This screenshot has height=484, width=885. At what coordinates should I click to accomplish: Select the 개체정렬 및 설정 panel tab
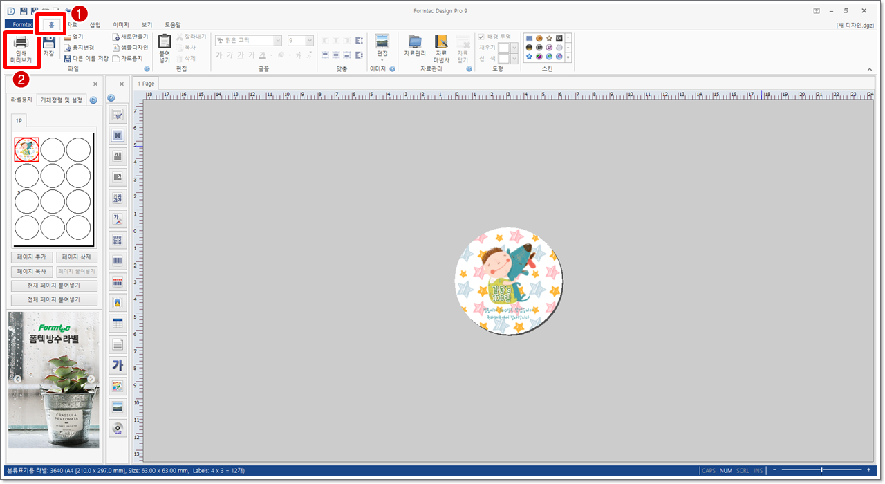(62, 100)
